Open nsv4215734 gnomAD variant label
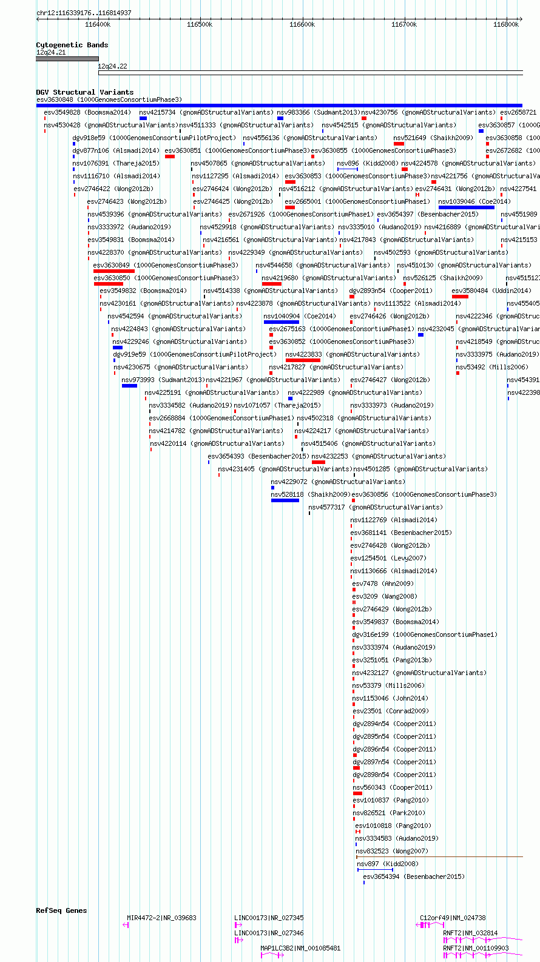 206,112
